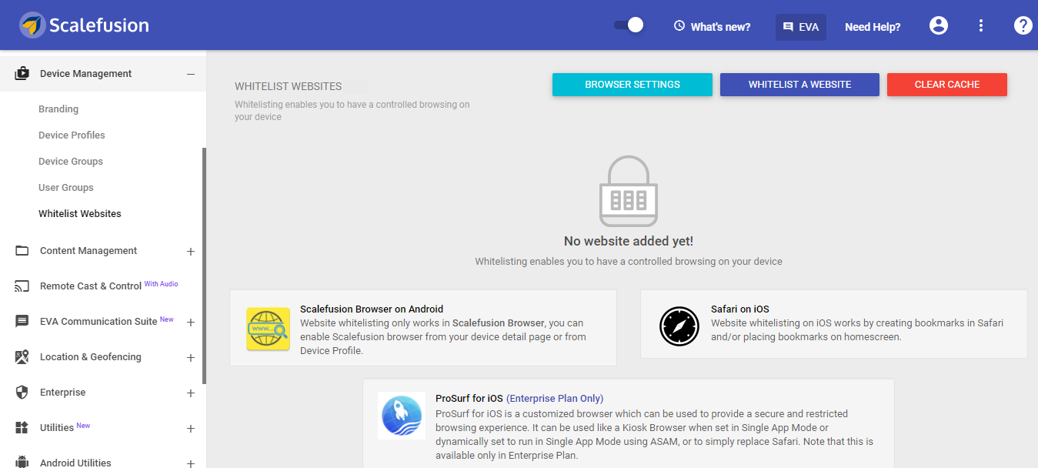
Task: Expand the Content Management section
Action: coord(191,251)
